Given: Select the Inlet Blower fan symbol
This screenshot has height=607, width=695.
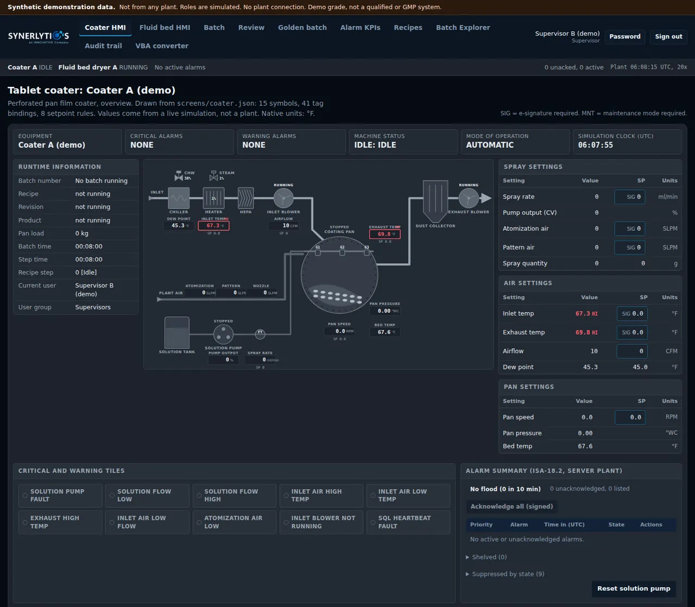Looking at the screenshot, I should point(283,198).
